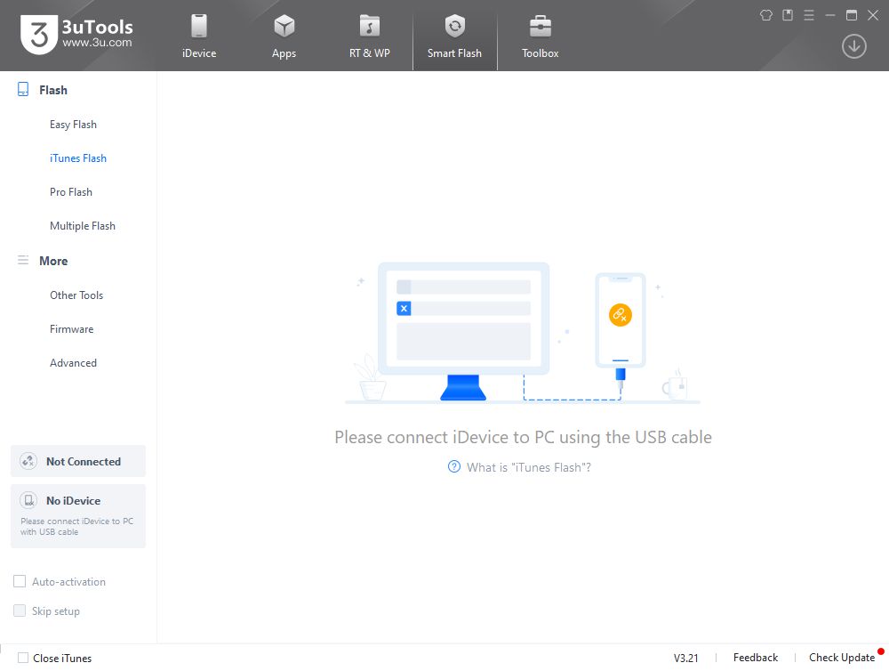Minimize the 3uTools window
Image resolution: width=889 pixels, height=671 pixels.
tap(830, 15)
